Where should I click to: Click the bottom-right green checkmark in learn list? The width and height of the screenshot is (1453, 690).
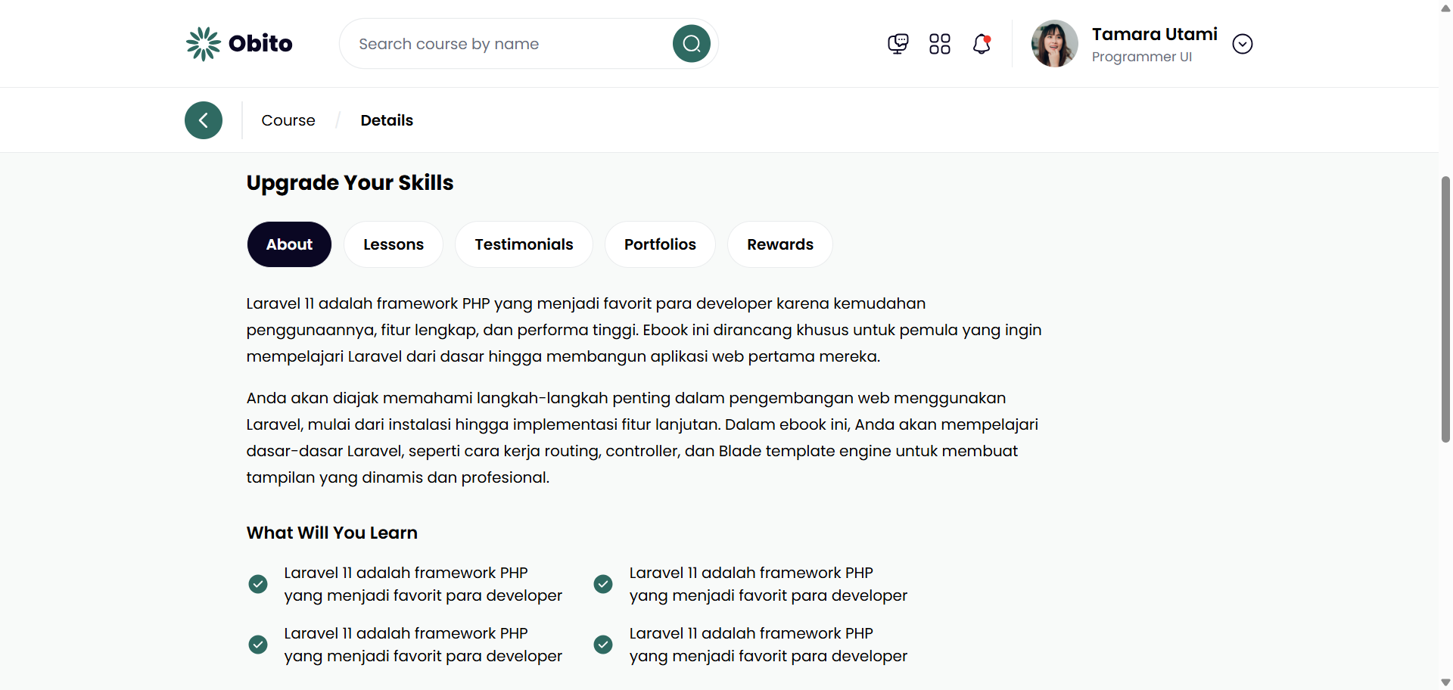click(x=603, y=645)
